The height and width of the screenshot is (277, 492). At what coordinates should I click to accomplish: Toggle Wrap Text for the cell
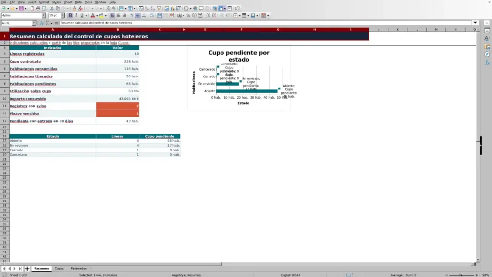click(152, 16)
